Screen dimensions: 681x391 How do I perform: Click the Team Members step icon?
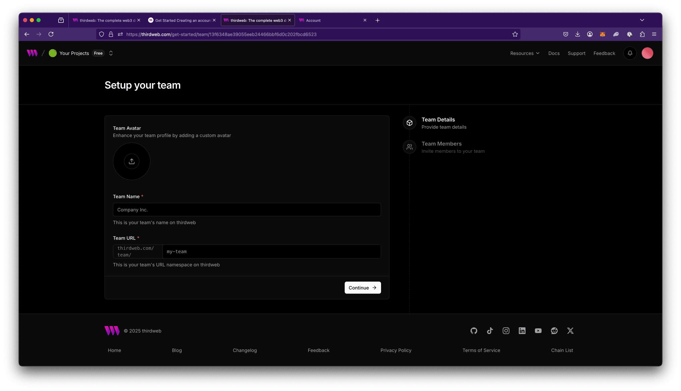point(410,147)
